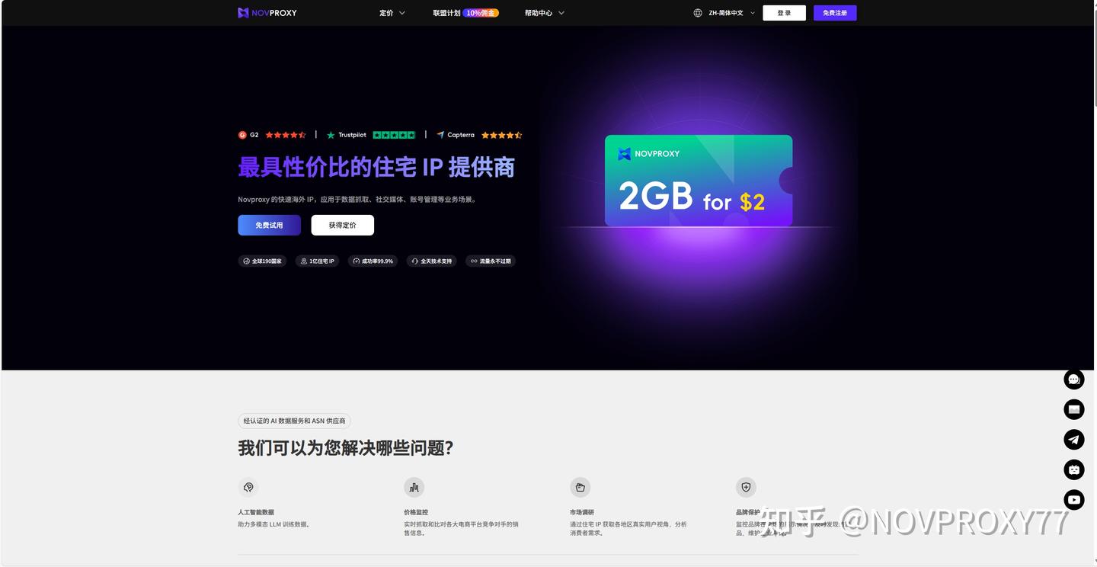Expand the 定价 dropdown menu
This screenshot has width=1097, height=567.
click(x=392, y=12)
